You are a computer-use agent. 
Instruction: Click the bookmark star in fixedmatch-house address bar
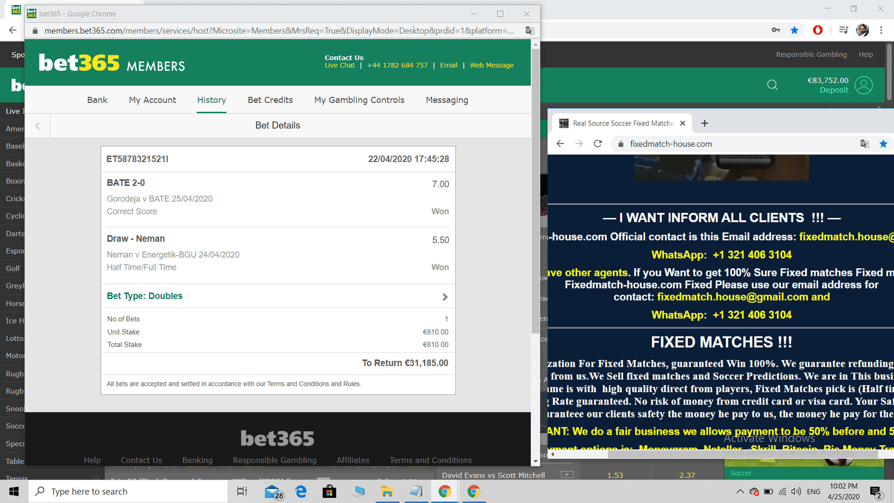click(x=883, y=144)
